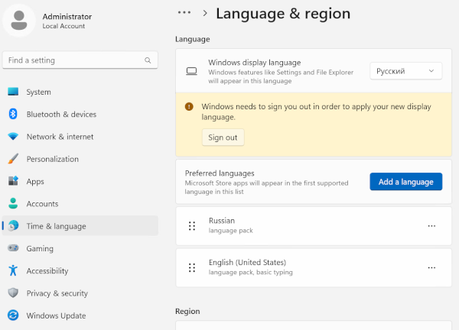Screen dimensions: 459x330
Task: Click the warning icon in yellow banner
Action: coord(189,107)
